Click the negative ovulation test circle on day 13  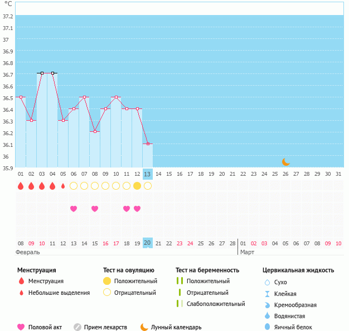148,186
